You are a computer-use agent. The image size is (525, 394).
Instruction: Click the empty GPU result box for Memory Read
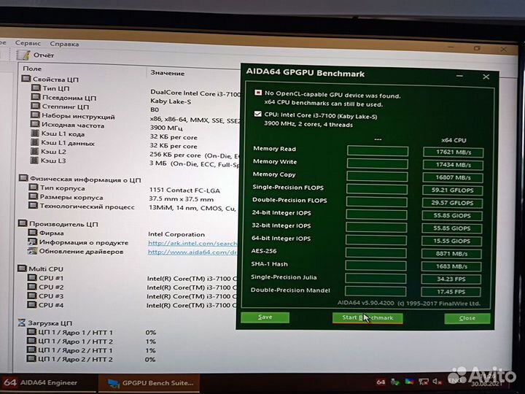point(378,151)
